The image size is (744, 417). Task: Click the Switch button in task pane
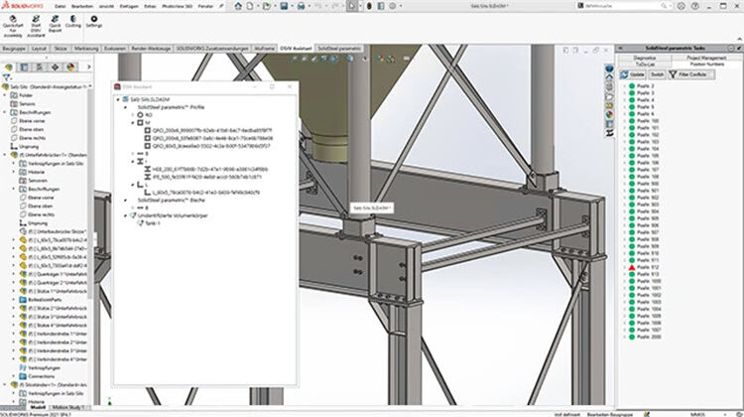pos(657,74)
